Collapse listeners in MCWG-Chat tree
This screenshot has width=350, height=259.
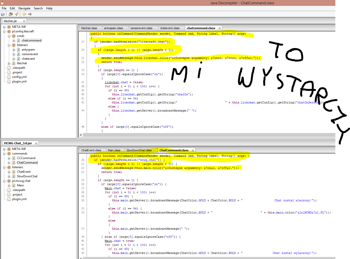point(4,167)
